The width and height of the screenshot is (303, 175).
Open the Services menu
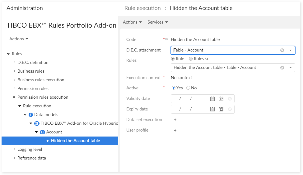point(157,22)
